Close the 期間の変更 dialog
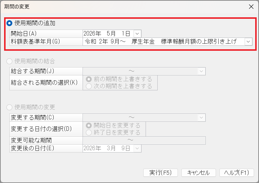 [x=251, y=7]
